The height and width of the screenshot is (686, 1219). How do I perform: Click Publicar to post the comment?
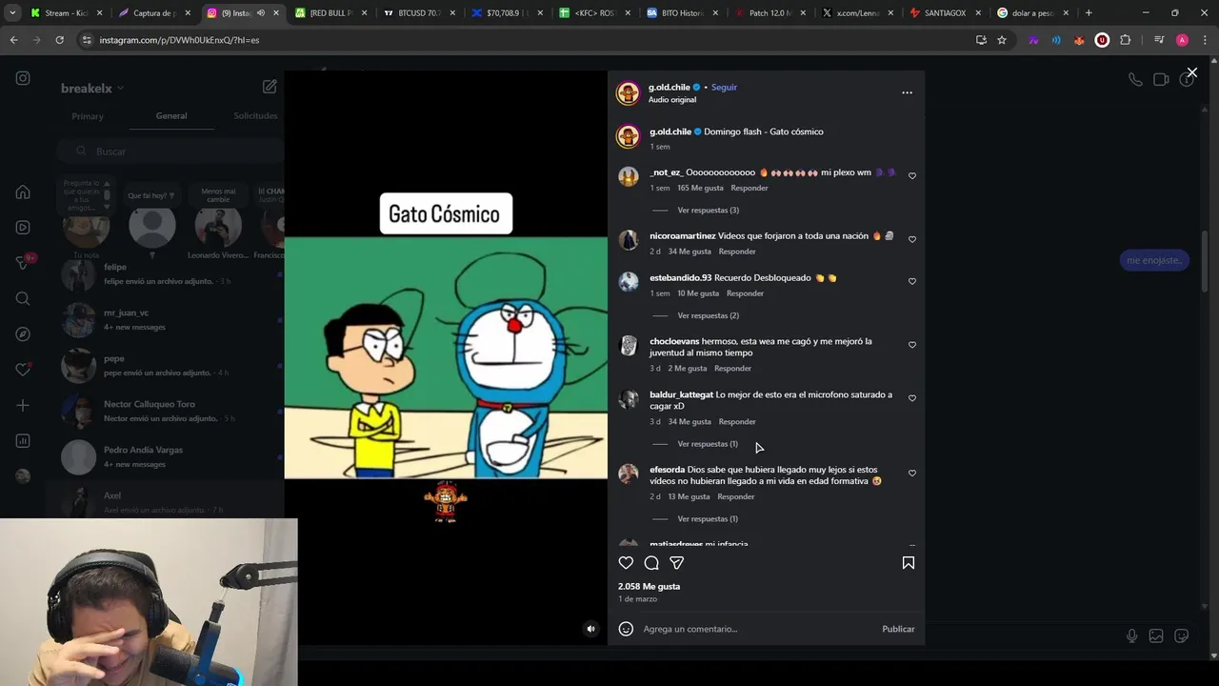click(898, 629)
